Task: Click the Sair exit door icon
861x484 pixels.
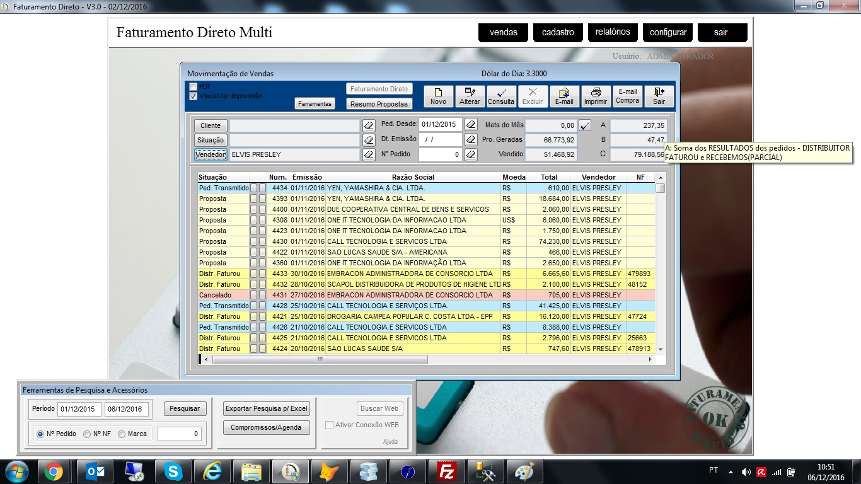Action: pyautogui.click(x=659, y=96)
